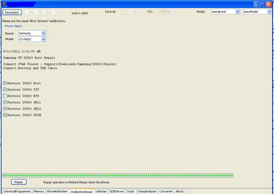Open the Converter tab
This screenshot has width=274, height=194.
166,191
